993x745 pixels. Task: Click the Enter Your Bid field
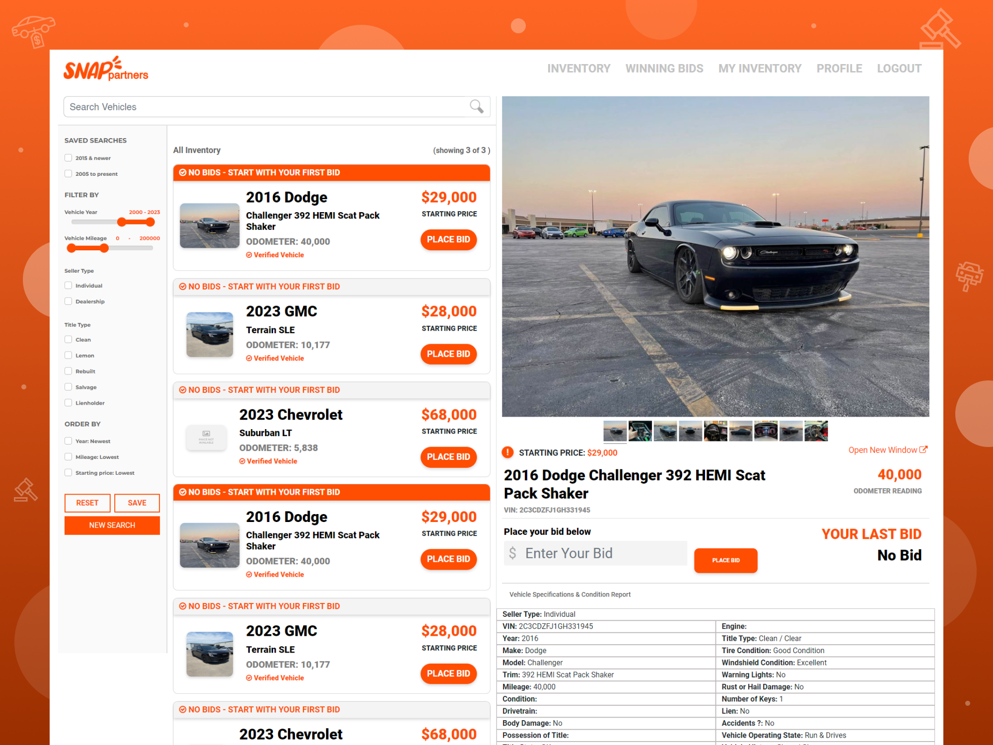tap(596, 553)
